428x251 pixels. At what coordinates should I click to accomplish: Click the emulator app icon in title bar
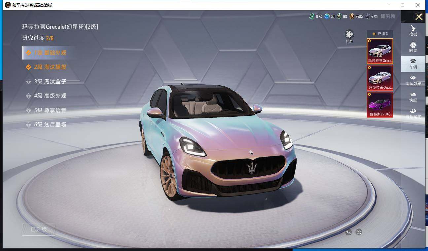pos(8,5)
